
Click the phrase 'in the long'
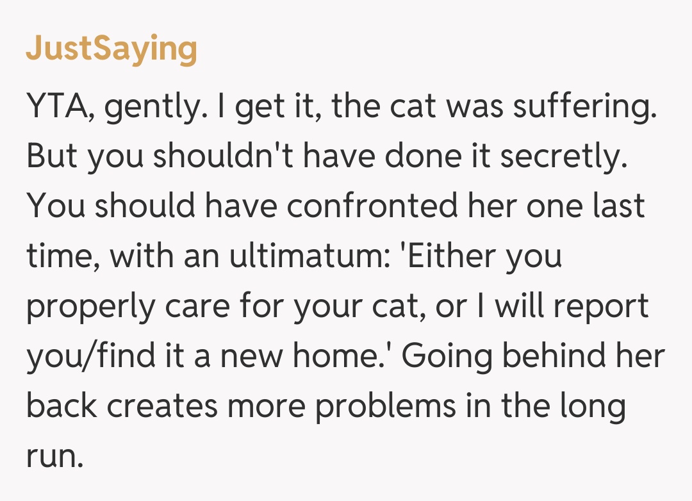click(x=541, y=407)
